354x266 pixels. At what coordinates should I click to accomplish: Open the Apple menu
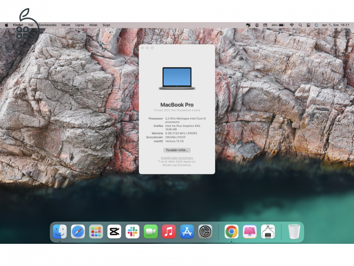tap(6, 25)
